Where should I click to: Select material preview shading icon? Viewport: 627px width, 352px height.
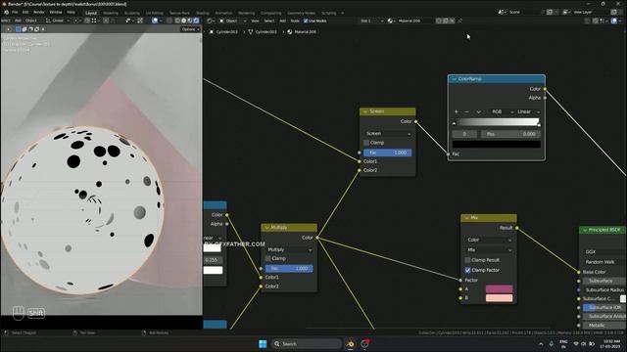[190, 21]
